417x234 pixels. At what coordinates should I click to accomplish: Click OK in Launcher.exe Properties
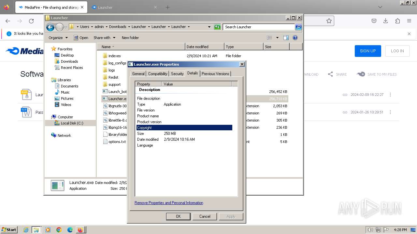point(178,216)
